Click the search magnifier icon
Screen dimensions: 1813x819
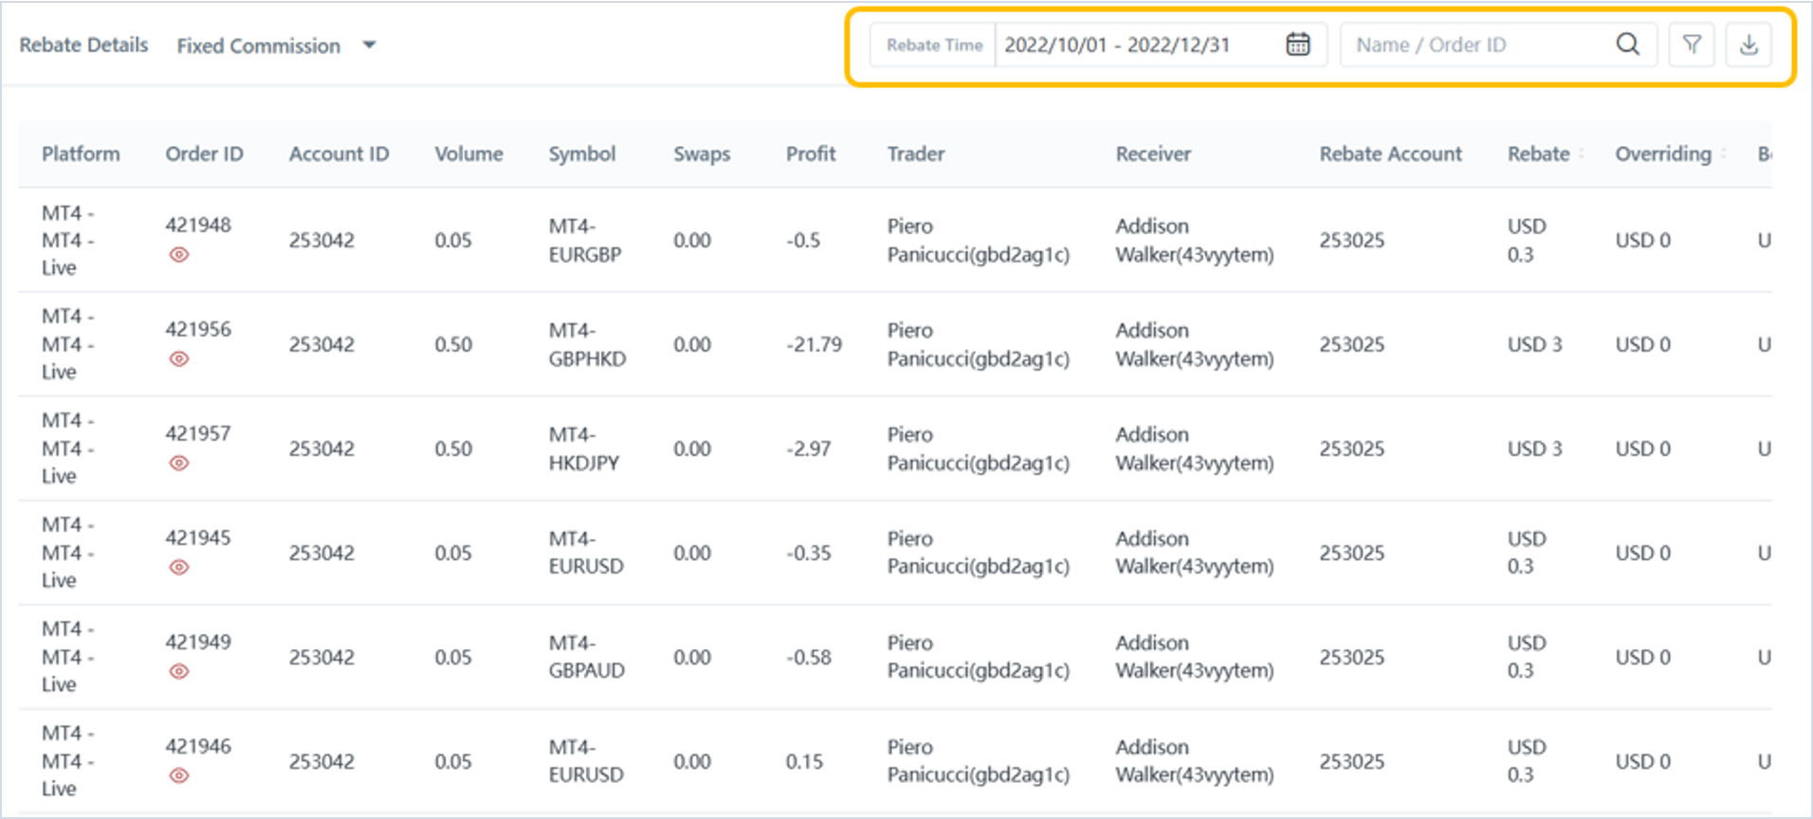click(1627, 45)
